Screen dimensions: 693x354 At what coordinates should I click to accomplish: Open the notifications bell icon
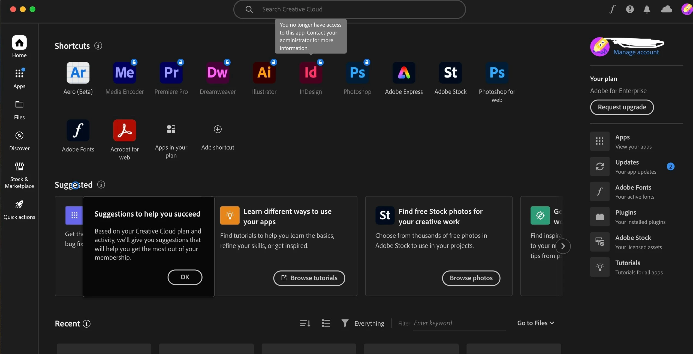coord(647,9)
